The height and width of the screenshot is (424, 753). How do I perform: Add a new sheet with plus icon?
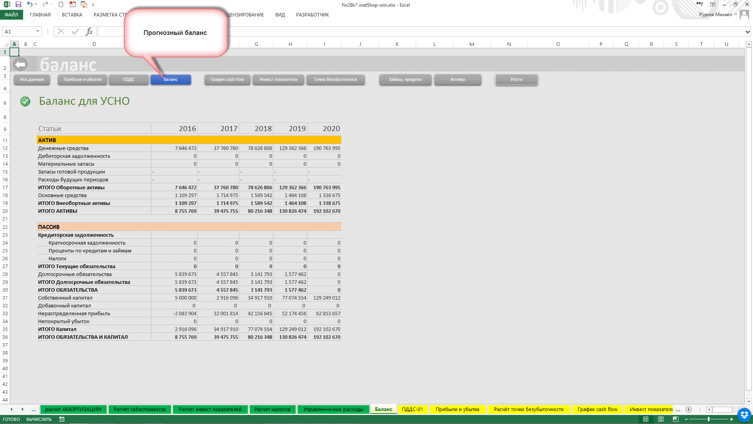[x=689, y=409]
